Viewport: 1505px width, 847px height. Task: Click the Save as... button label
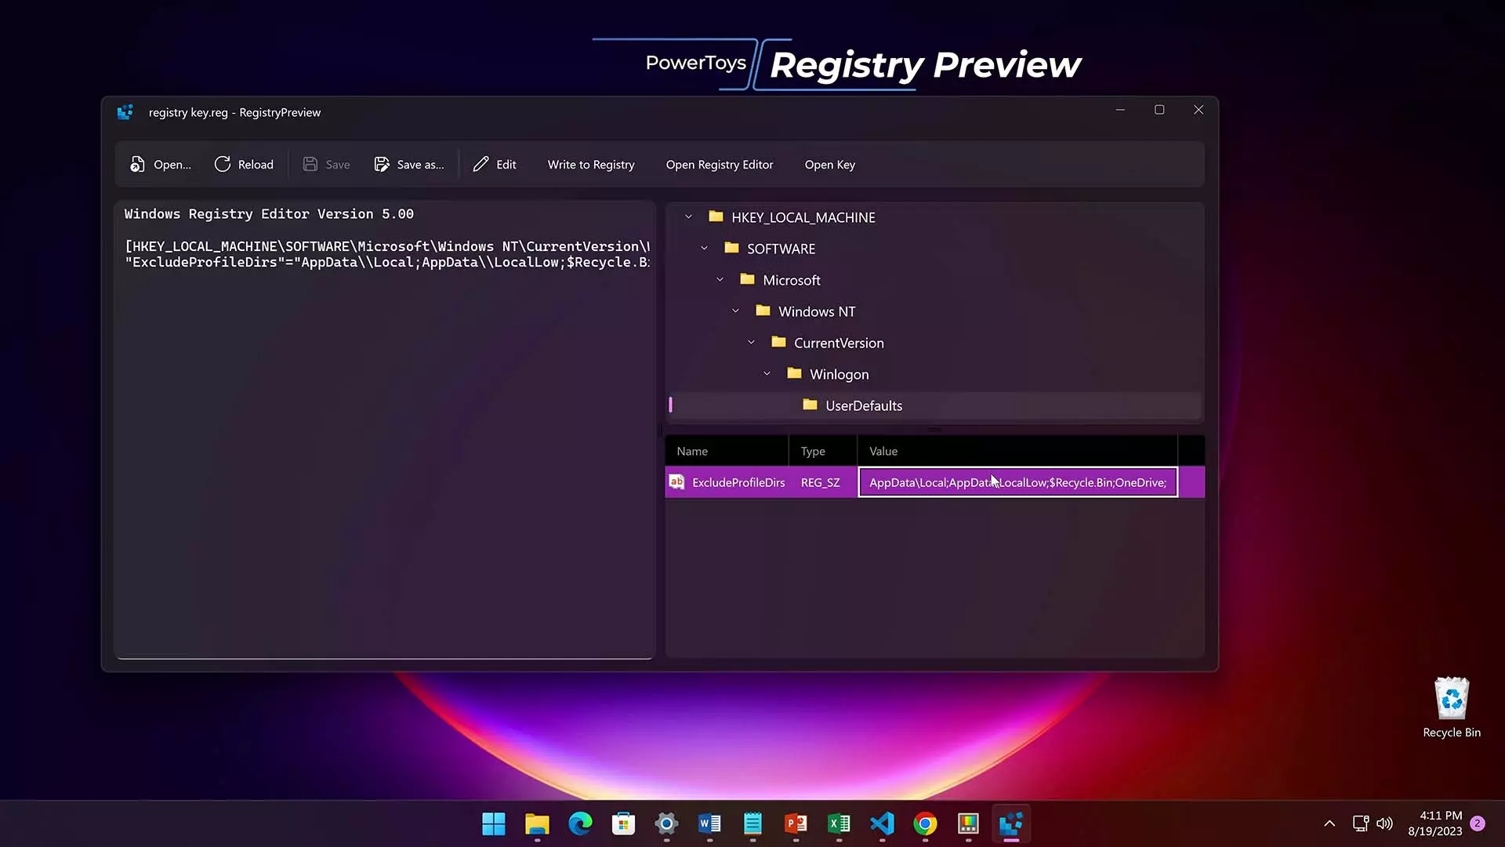420,164
